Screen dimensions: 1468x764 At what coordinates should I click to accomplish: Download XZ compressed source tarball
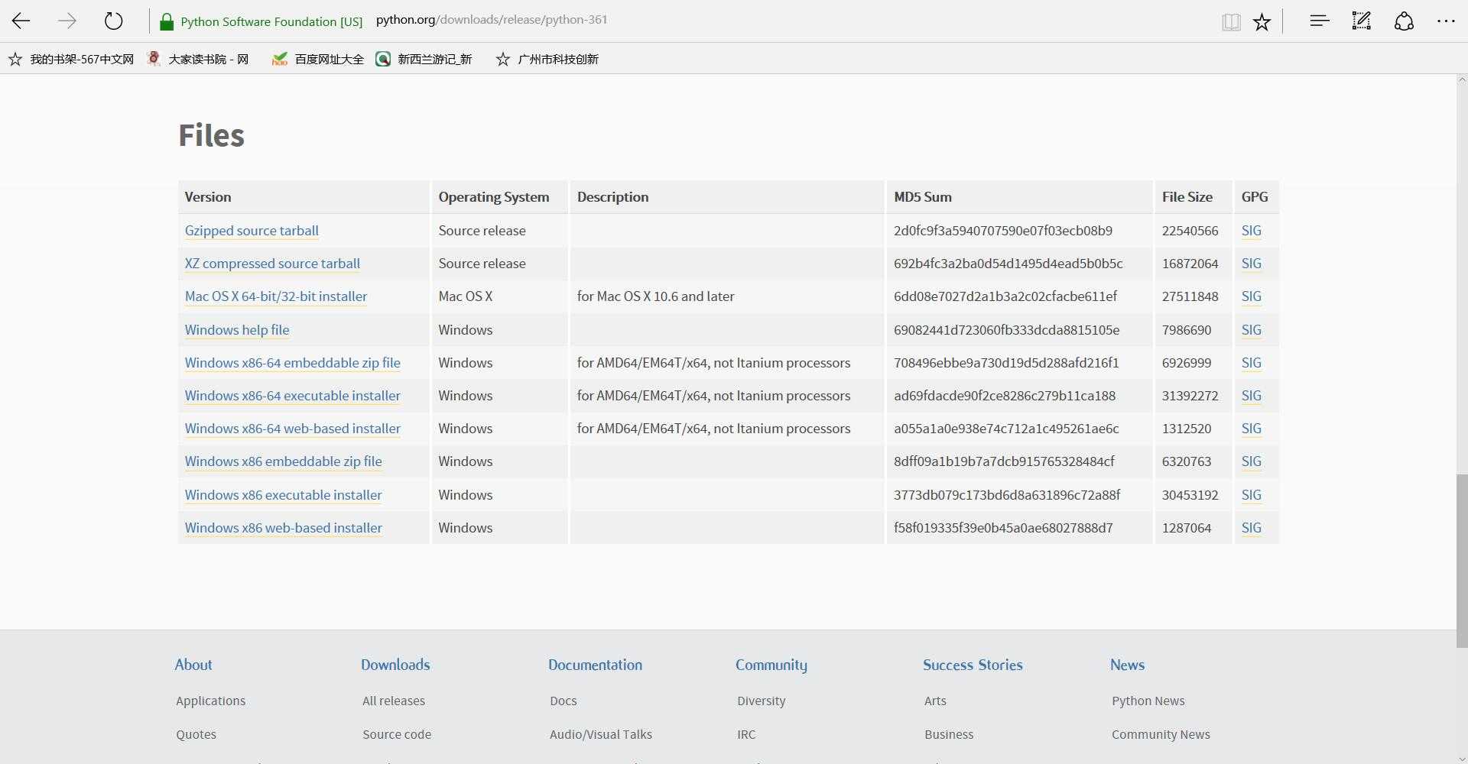click(x=272, y=264)
